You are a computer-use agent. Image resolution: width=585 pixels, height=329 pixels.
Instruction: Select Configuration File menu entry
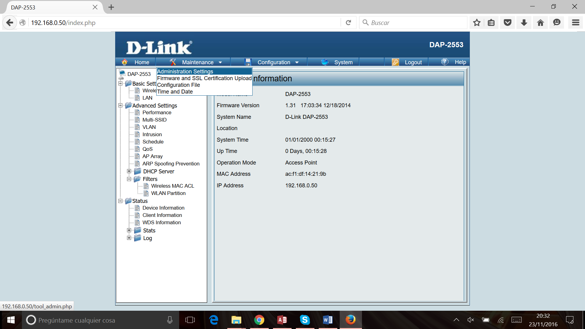point(179,85)
